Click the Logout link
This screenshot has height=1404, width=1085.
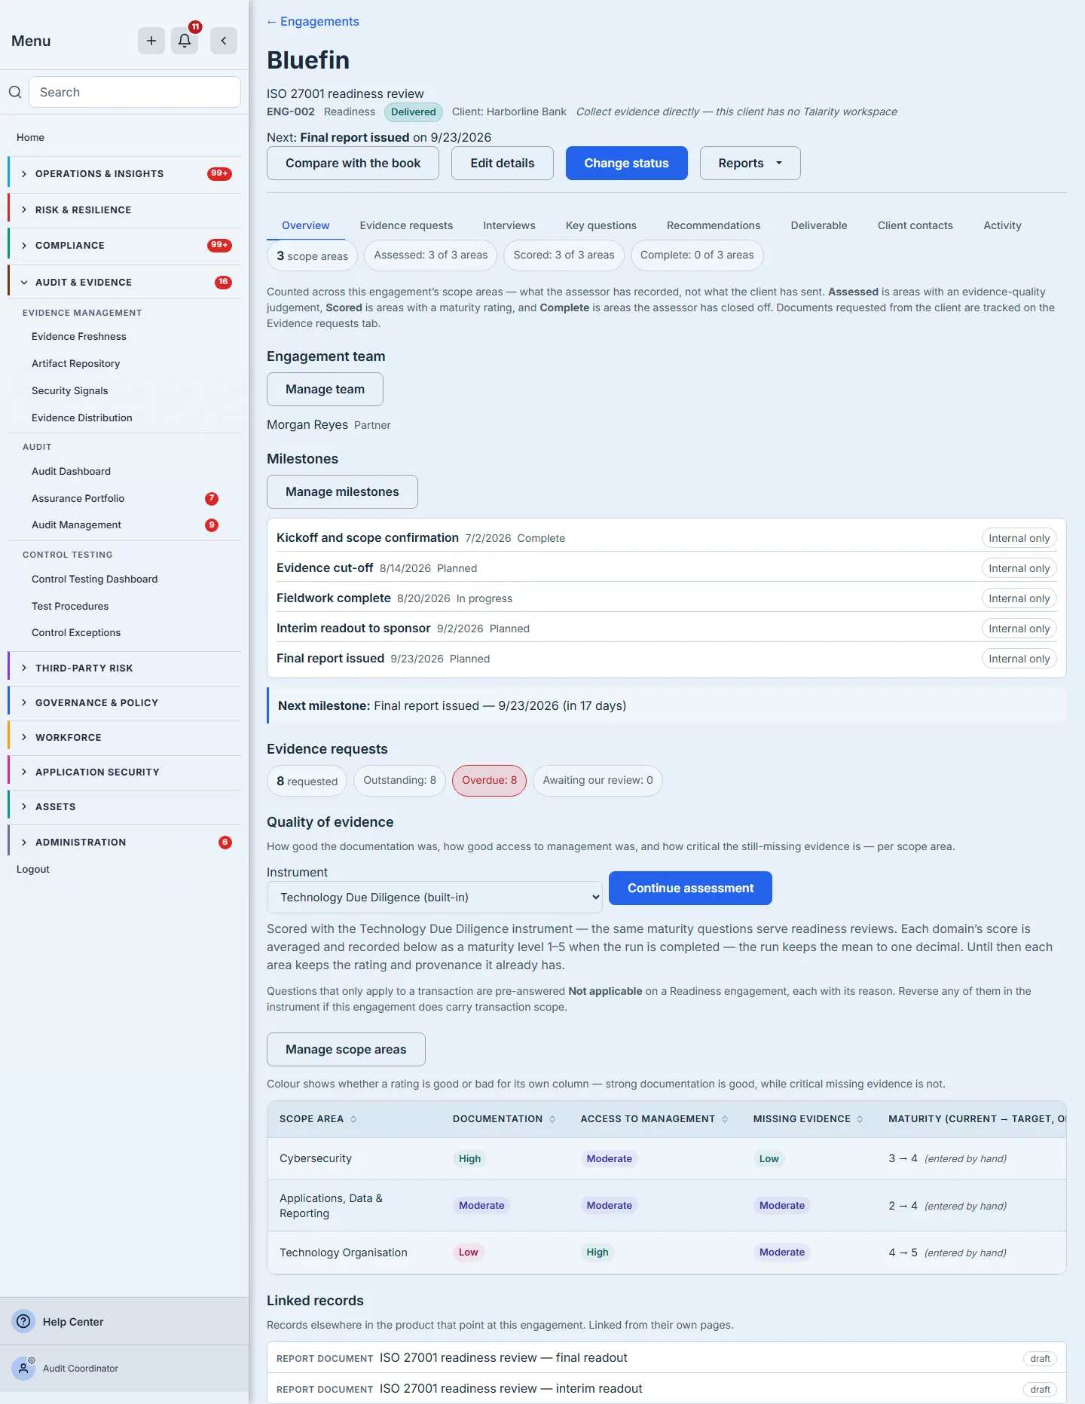[x=33, y=870]
